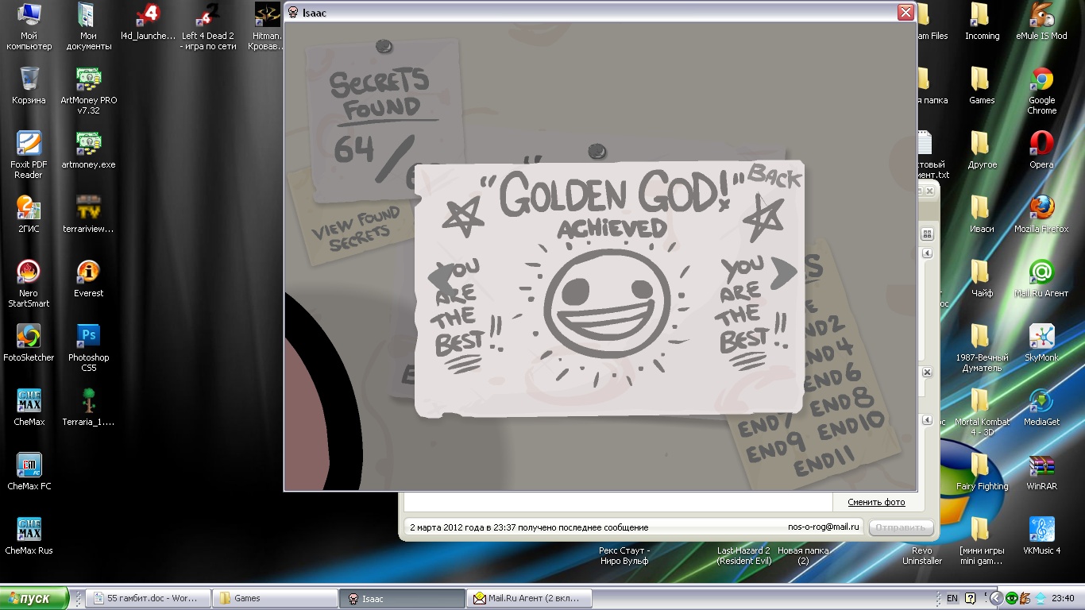Select the Mail.Ru Агент desktop icon
The image size is (1085, 610).
pos(1041,279)
